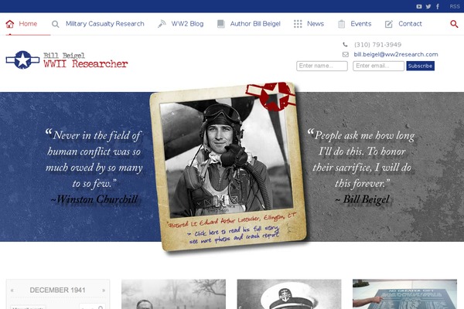Open Author Bill Beigel menu item
Viewport: 464px width, 309px height.
[255, 24]
